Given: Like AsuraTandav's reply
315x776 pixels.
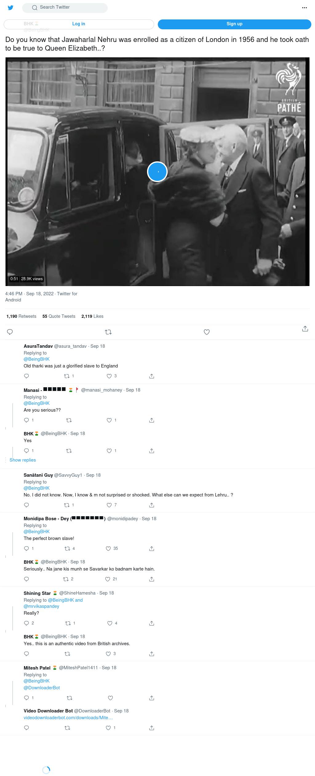Looking at the screenshot, I should pos(111,376).
